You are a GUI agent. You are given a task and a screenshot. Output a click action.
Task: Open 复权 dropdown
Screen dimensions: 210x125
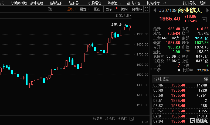[71, 9]
